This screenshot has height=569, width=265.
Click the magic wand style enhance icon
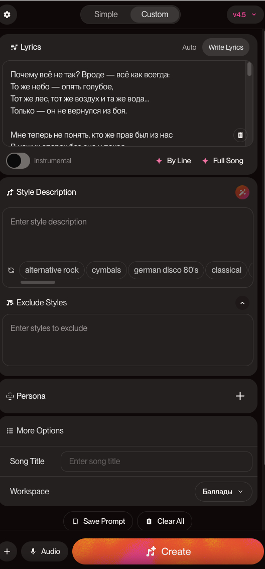pyautogui.click(x=242, y=192)
